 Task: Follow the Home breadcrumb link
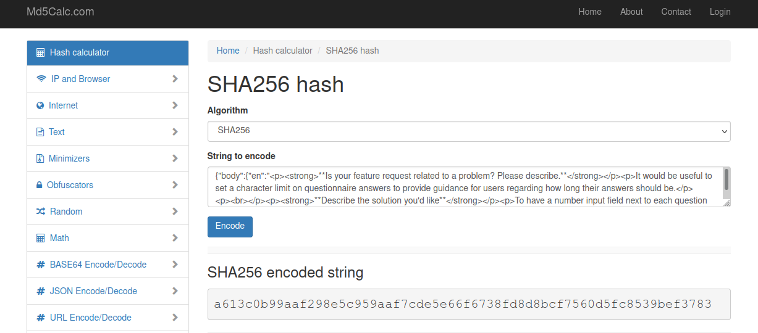pos(228,51)
